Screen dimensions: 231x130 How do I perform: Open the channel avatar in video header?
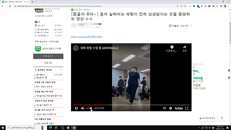76,48
